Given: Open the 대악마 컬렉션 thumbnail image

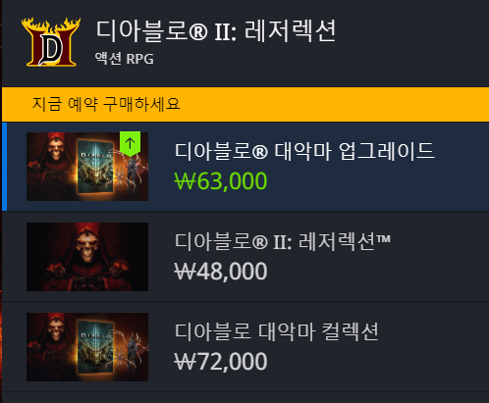Looking at the screenshot, I should tap(87, 347).
